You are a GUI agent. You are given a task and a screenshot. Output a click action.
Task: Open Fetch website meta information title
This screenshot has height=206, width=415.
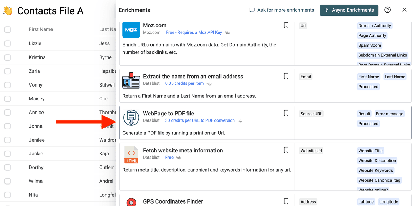pyautogui.click(x=183, y=151)
